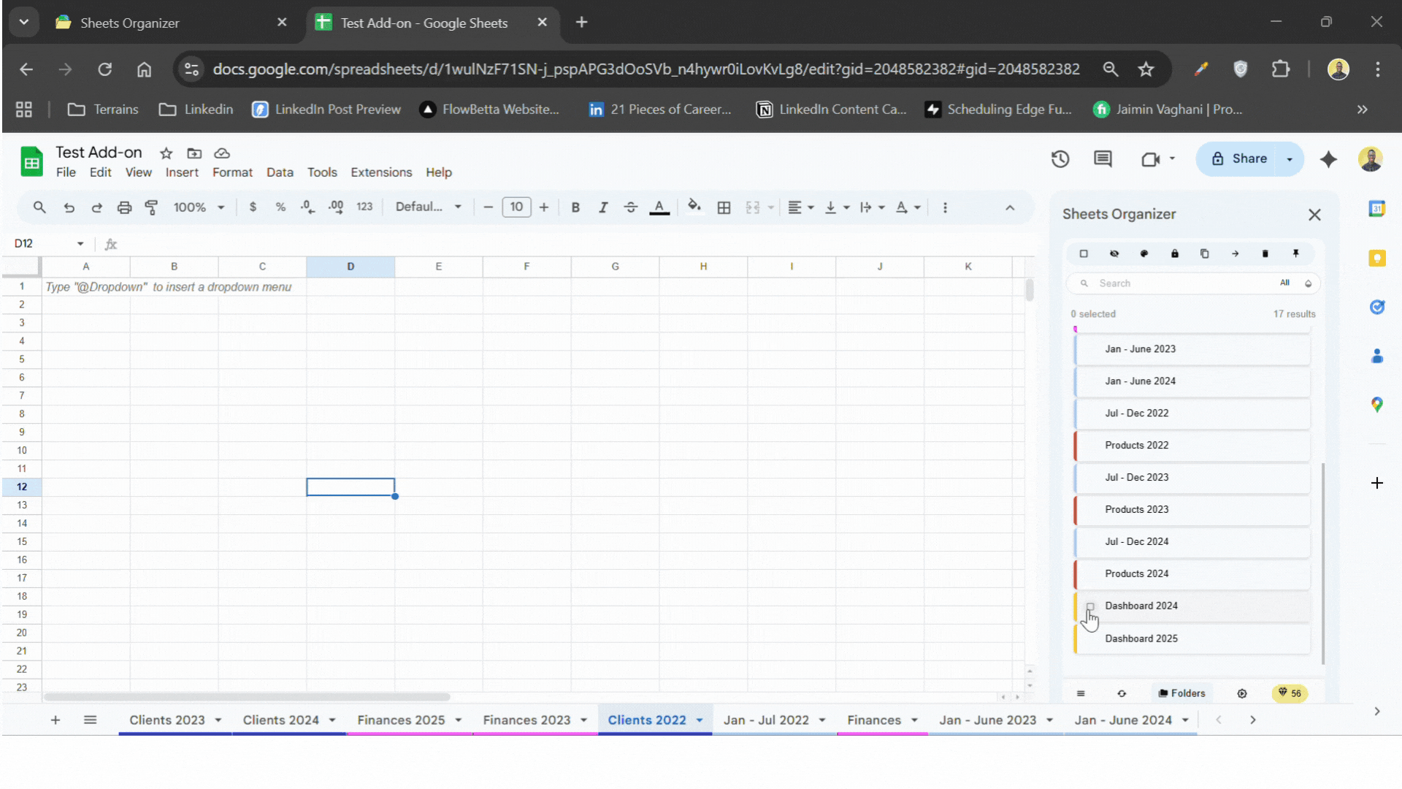The height and width of the screenshot is (789, 1402).
Task: Click the fill color swatch tool
Action: tap(694, 207)
